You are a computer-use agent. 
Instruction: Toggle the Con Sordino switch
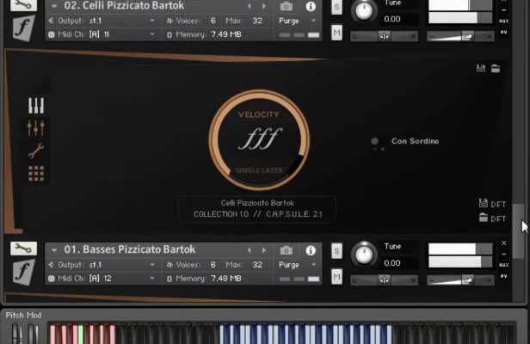(375, 141)
